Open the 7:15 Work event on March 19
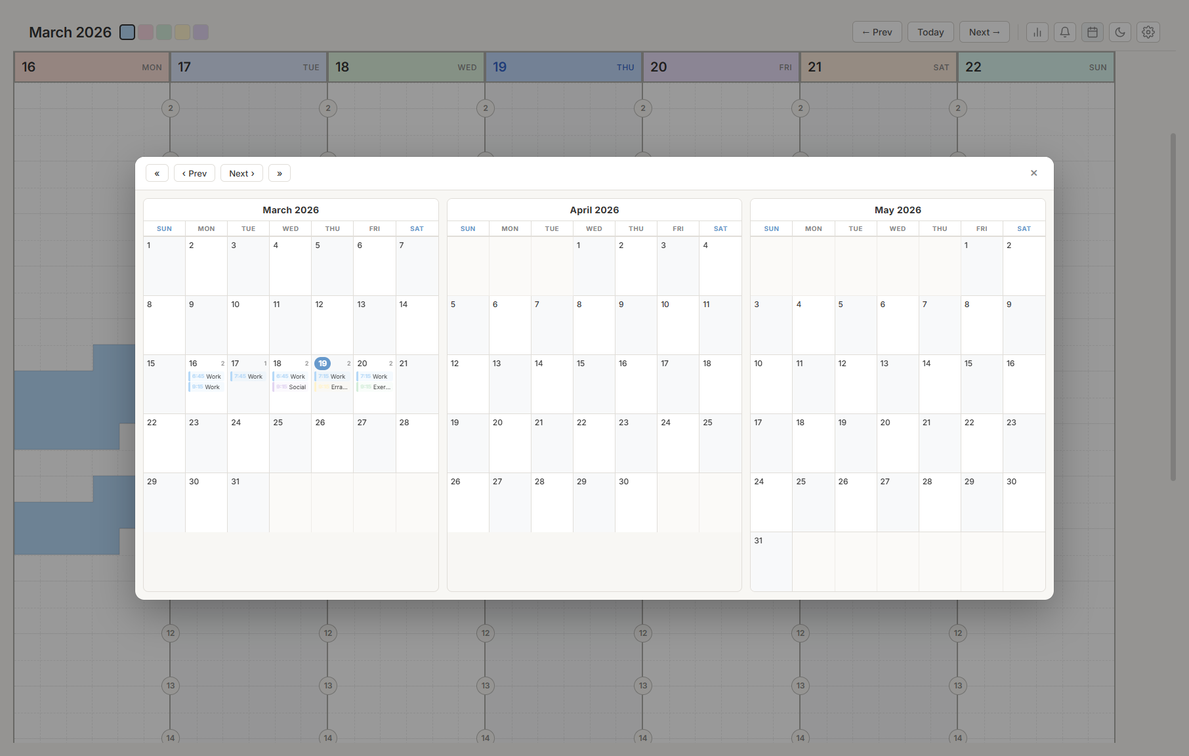This screenshot has width=1189, height=756. click(x=333, y=376)
